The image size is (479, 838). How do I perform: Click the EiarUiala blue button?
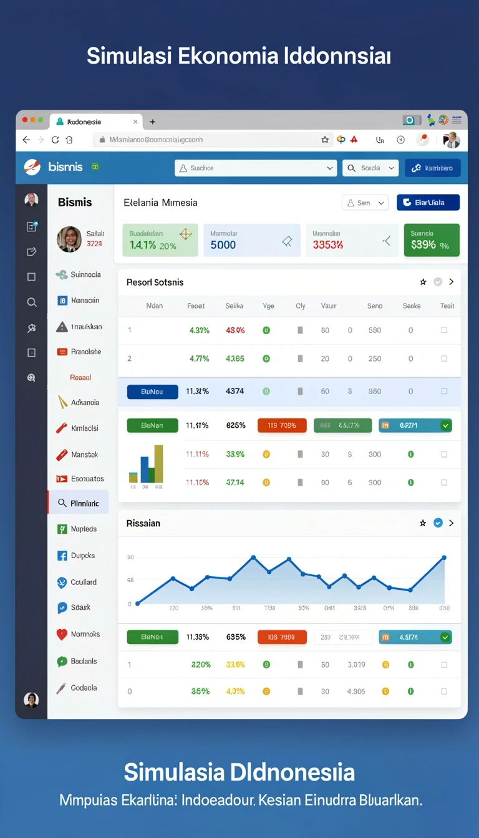click(x=428, y=203)
